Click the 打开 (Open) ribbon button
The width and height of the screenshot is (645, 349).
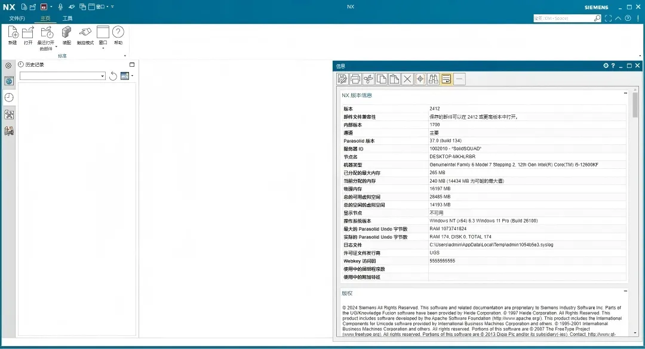pos(28,35)
